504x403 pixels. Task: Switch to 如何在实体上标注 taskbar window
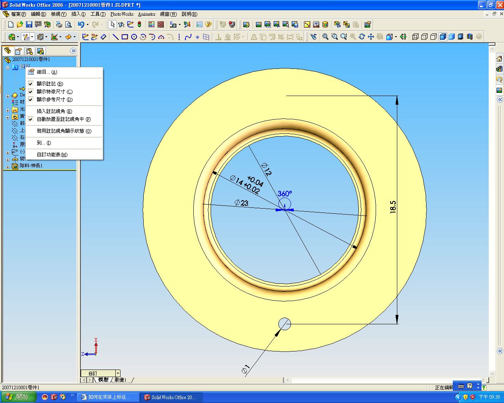click(x=109, y=397)
